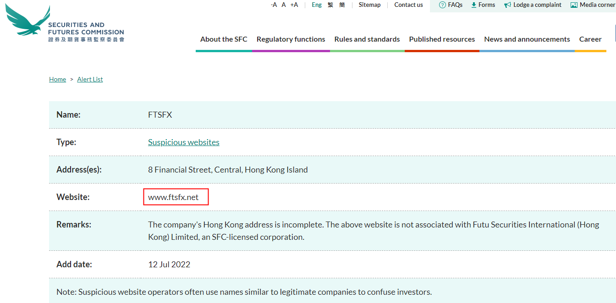The width and height of the screenshot is (616, 303).
Task: Click the Lodge a complaint megaphone icon
Action: [507, 5]
